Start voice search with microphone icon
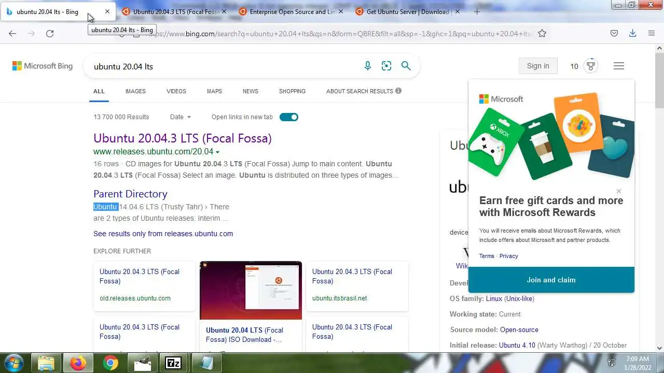664x373 pixels. point(368,66)
